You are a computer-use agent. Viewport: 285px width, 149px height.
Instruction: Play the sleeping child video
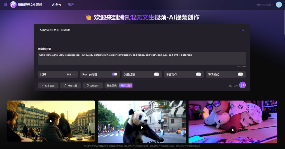tap(233, 130)
